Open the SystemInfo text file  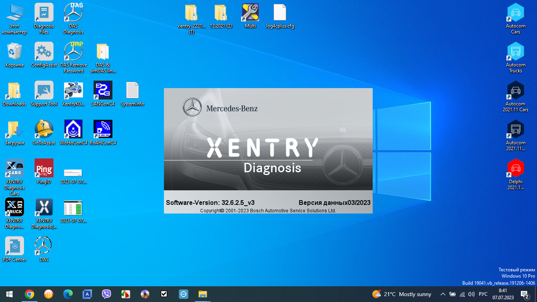[x=132, y=93]
